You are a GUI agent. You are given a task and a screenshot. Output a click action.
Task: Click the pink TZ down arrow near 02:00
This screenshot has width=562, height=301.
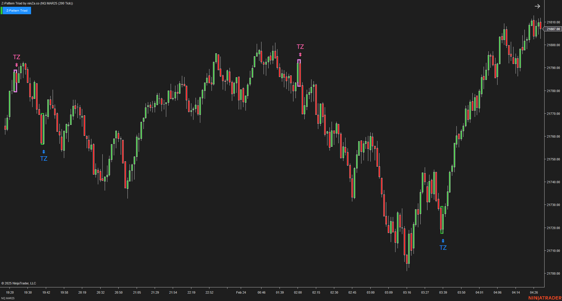[x=300, y=54]
